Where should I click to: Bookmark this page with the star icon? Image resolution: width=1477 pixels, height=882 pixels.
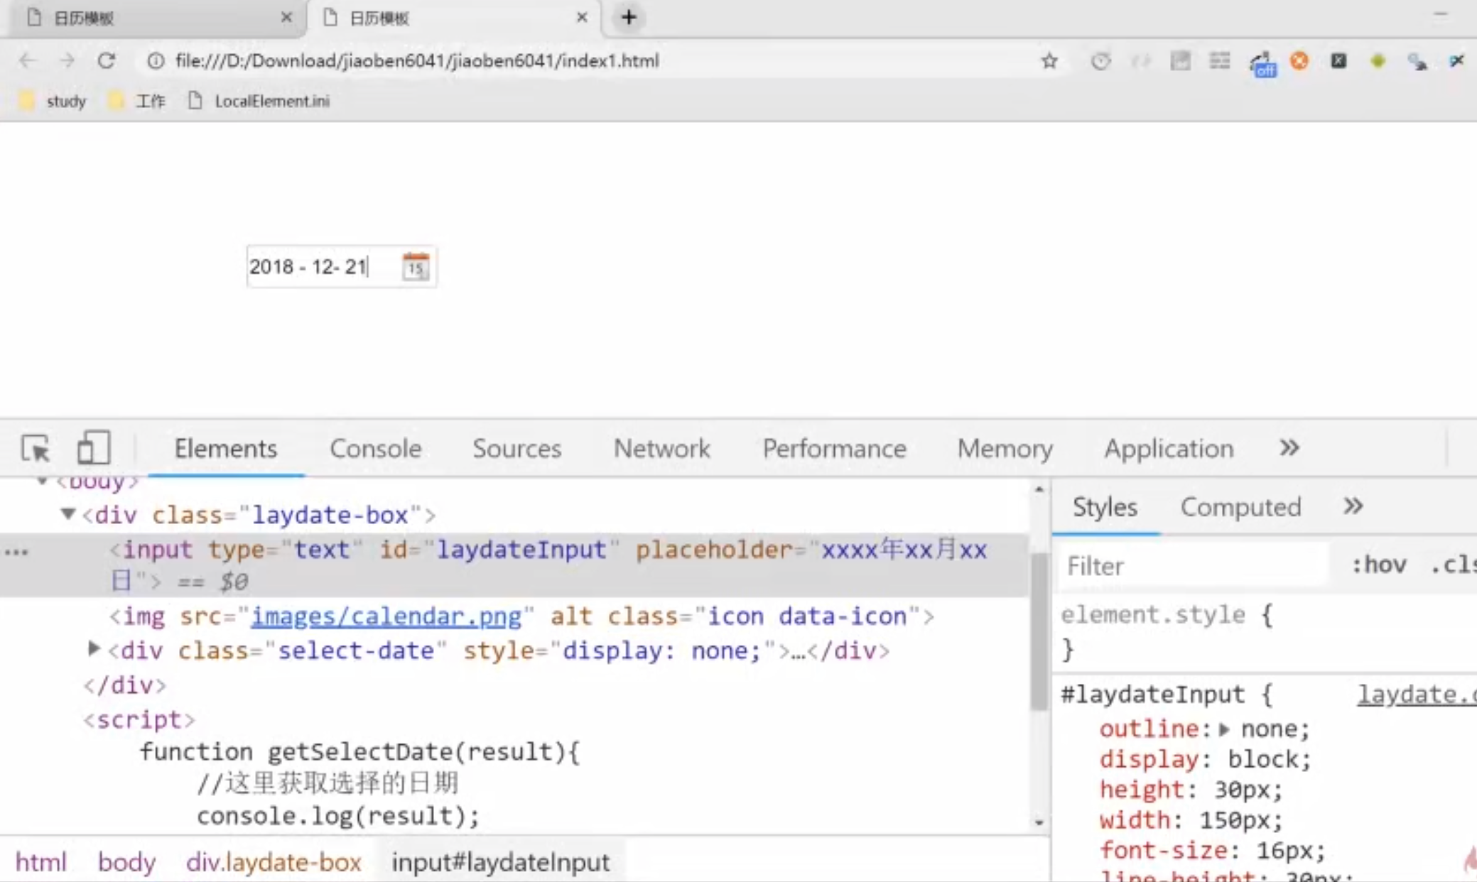point(1049,61)
